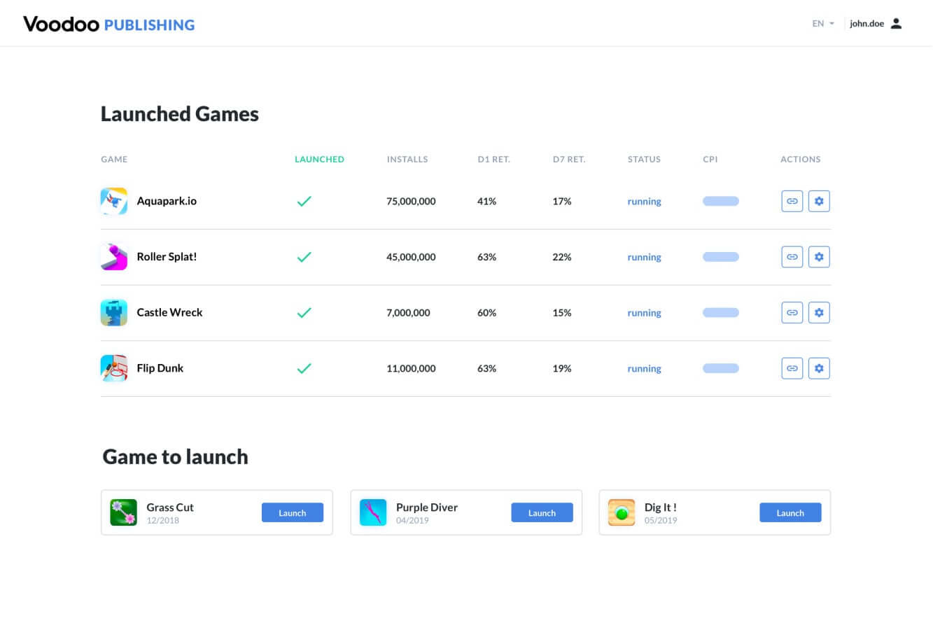Click running status for Aquapark.io
933x630 pixels.
pyautogui.click(x=644, y=202)
